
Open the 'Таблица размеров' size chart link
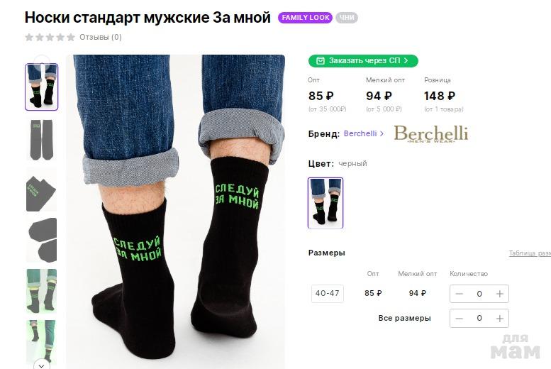point(530,253)
